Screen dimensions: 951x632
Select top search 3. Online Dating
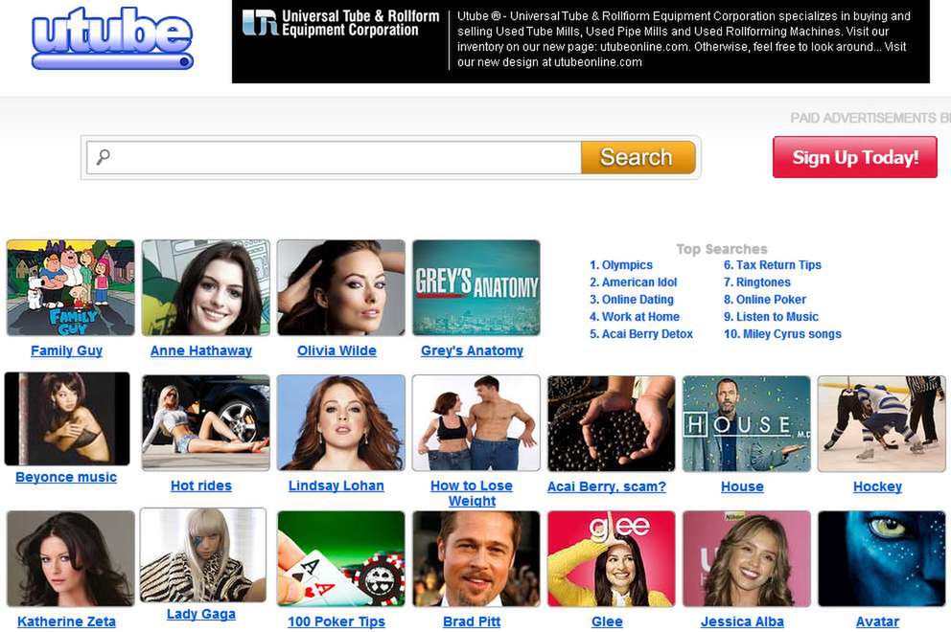pyautogui.click(x=632, y=300)
